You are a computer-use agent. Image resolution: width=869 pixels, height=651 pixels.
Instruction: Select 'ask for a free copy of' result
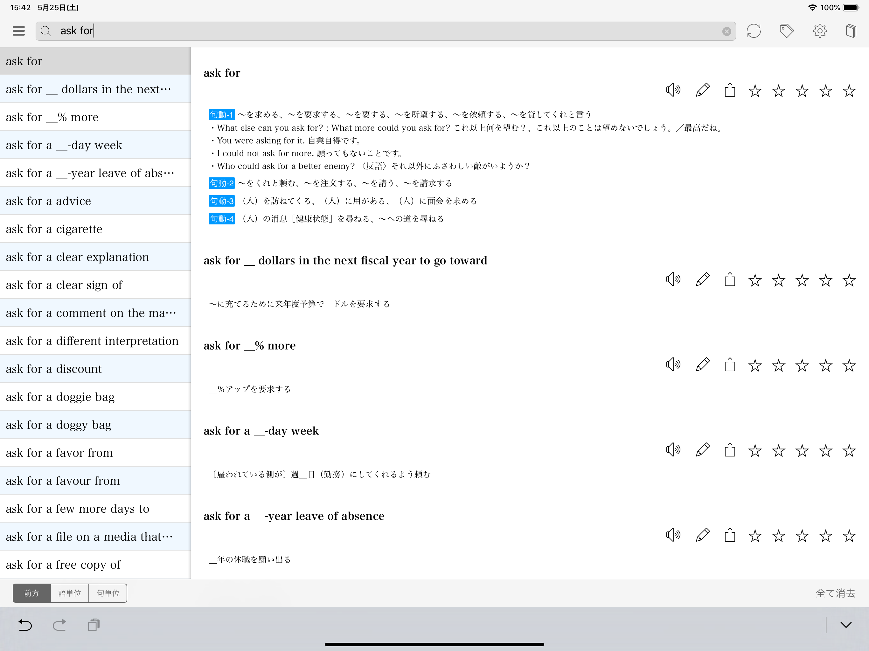click(x=95, y=564)
